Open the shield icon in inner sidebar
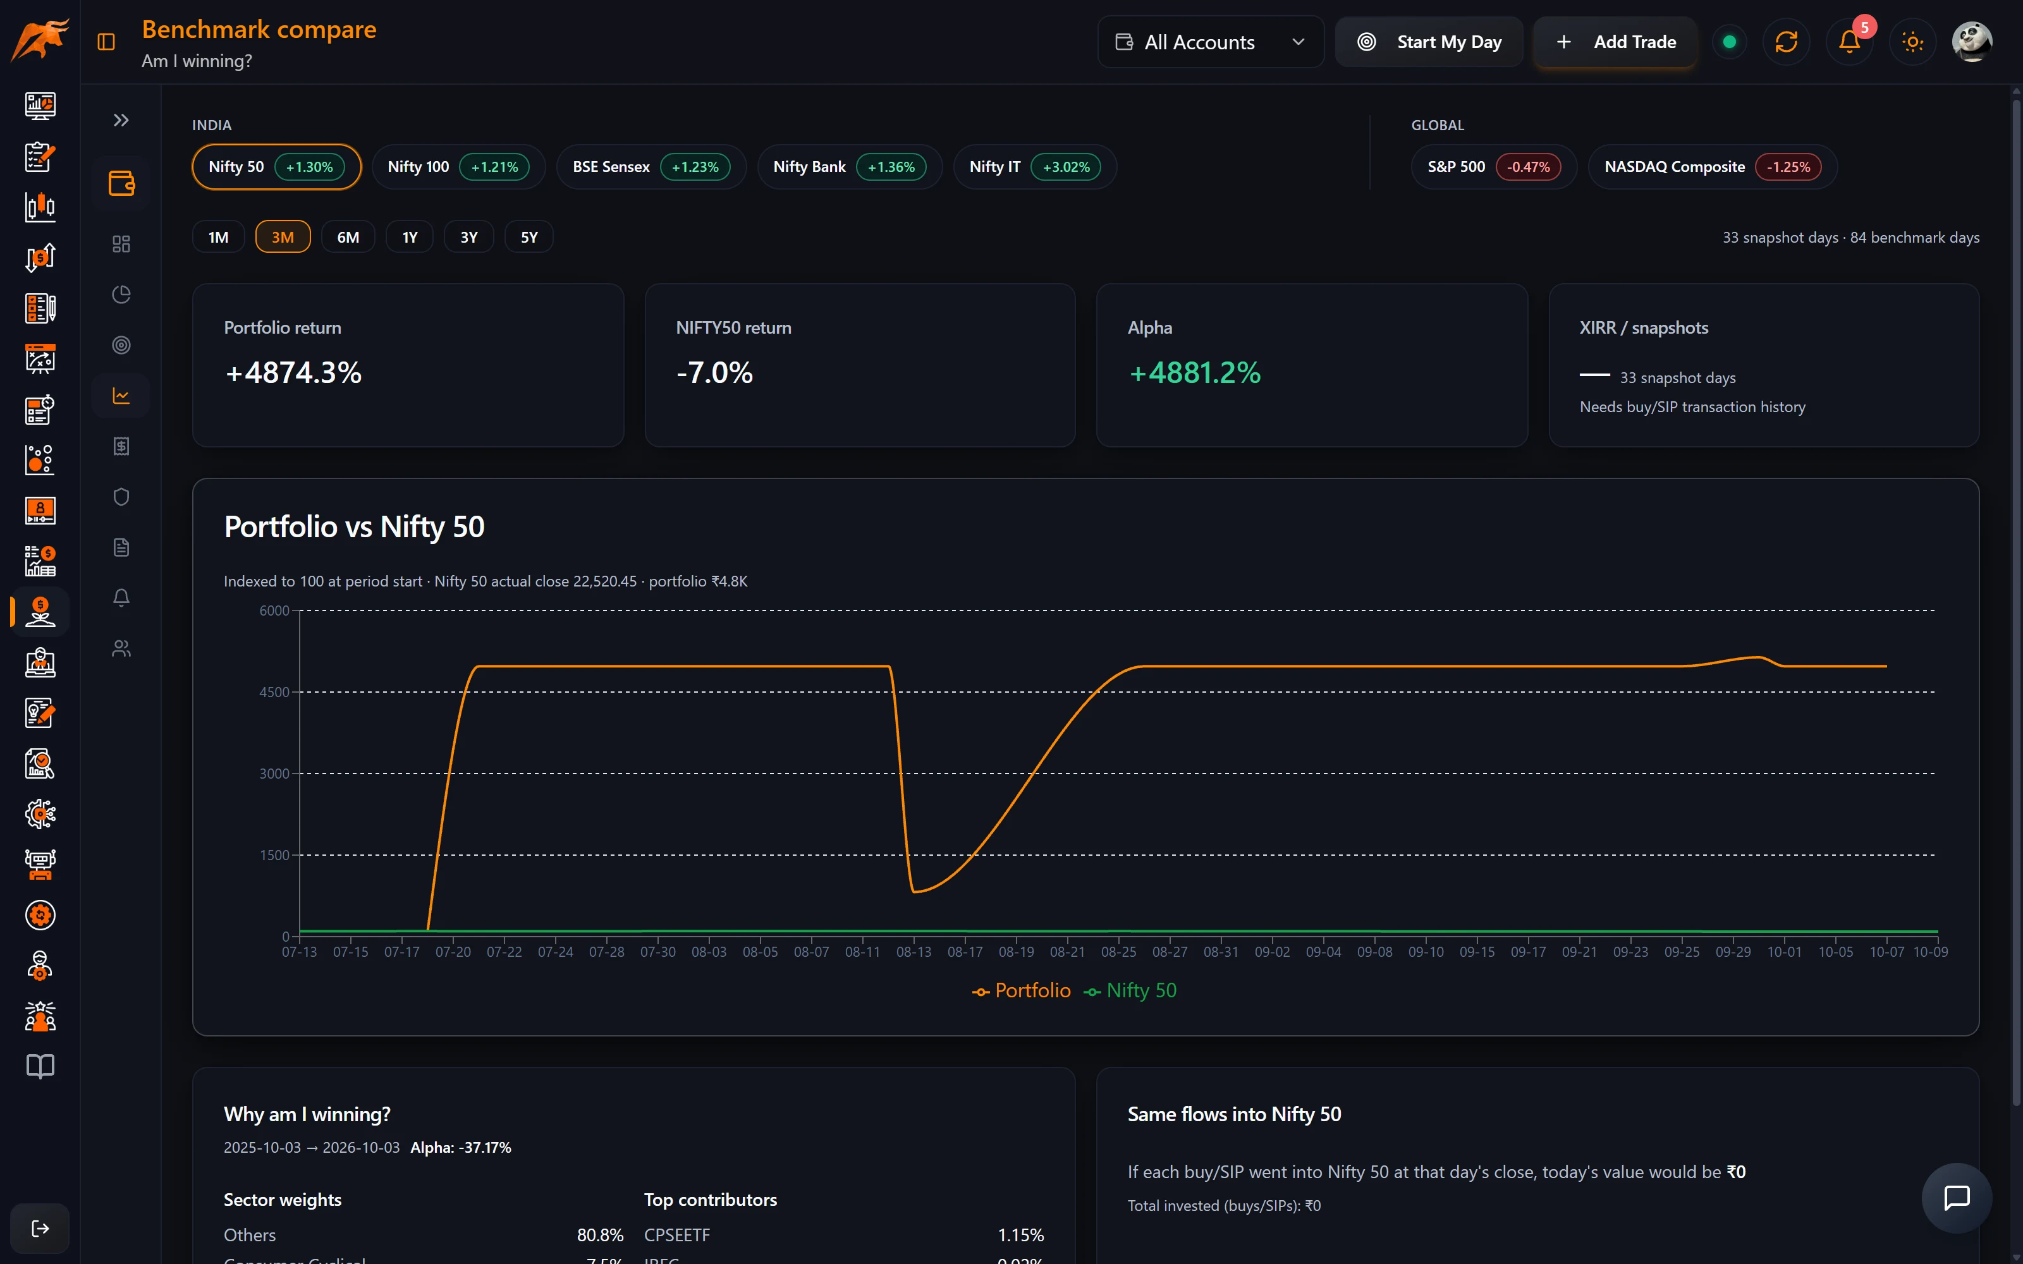The image size is (2023, 1264). pos(121,497)
